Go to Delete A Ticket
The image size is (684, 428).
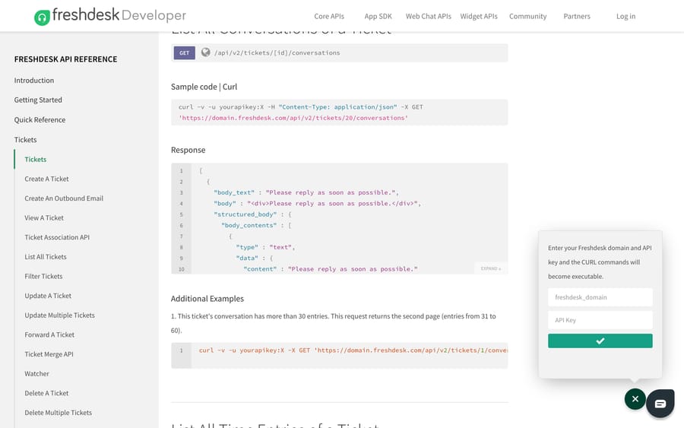[46, 393]
